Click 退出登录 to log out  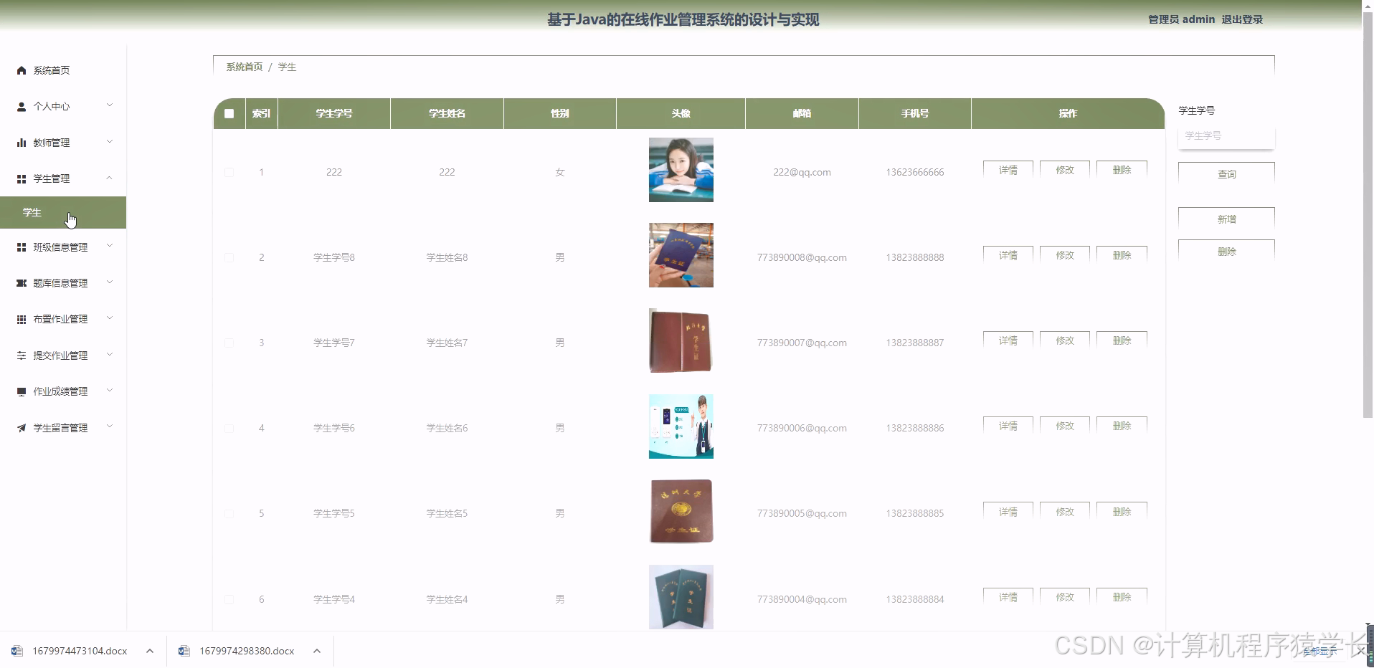pyautogui.click(x=1242, y=19)
